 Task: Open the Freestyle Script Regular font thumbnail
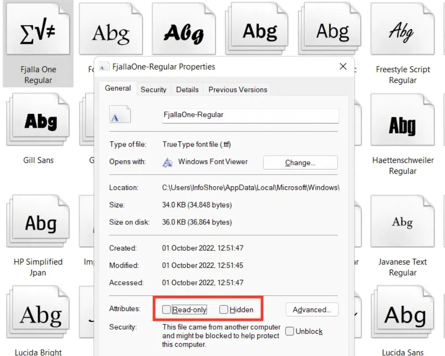[402, 29]
